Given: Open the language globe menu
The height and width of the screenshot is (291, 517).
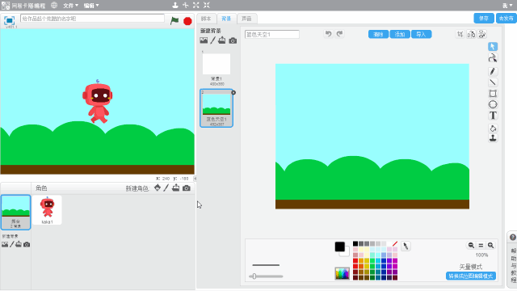Looking at the screenshot, I should pyautogui.click(x=54, y=6).
